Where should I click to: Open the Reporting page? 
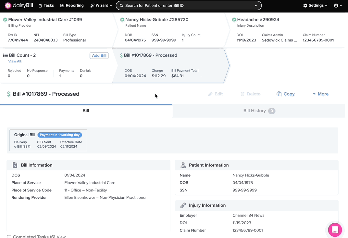tap(72, 6)
